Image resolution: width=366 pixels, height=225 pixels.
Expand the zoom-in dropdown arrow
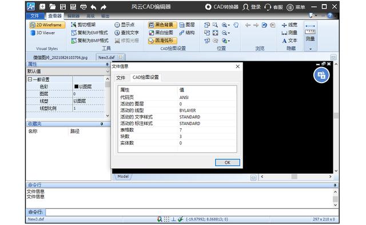(229, 25)
